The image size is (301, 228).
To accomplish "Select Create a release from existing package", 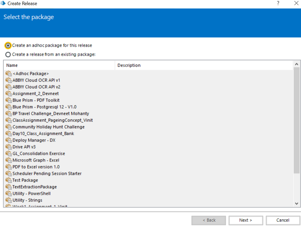I will 8,55.
